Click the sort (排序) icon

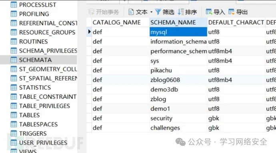pos(181,12)
